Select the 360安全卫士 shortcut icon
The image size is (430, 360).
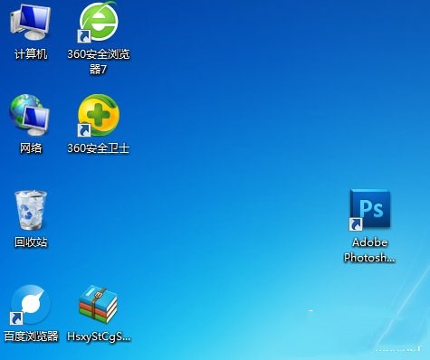coord(99,115)
